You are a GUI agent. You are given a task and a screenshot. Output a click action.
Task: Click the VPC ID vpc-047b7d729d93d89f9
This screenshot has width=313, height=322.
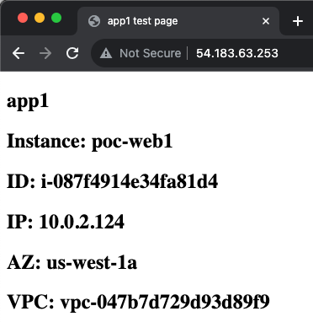coord(165,303)
